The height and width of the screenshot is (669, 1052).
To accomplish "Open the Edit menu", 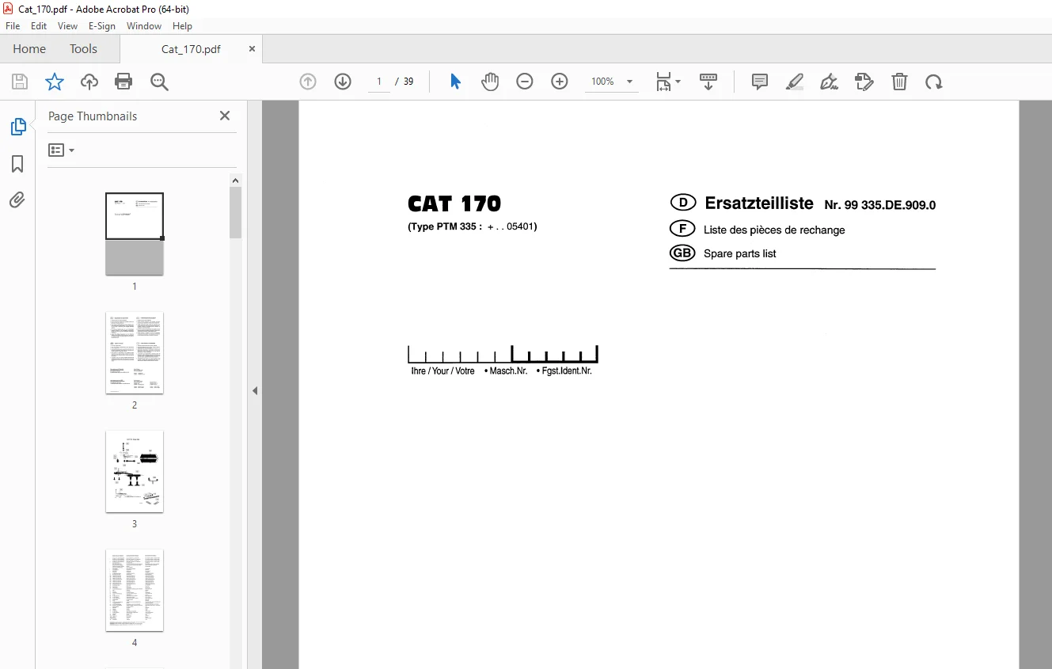I will (39, 26).
